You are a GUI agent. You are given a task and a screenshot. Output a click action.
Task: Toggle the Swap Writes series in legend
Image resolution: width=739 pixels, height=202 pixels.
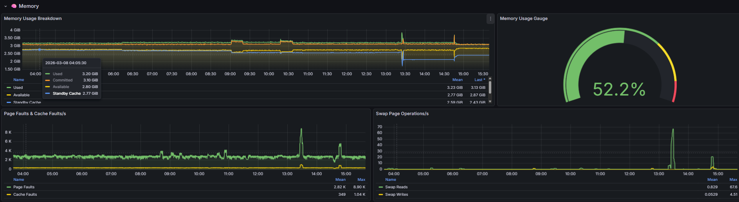point(397,195)
